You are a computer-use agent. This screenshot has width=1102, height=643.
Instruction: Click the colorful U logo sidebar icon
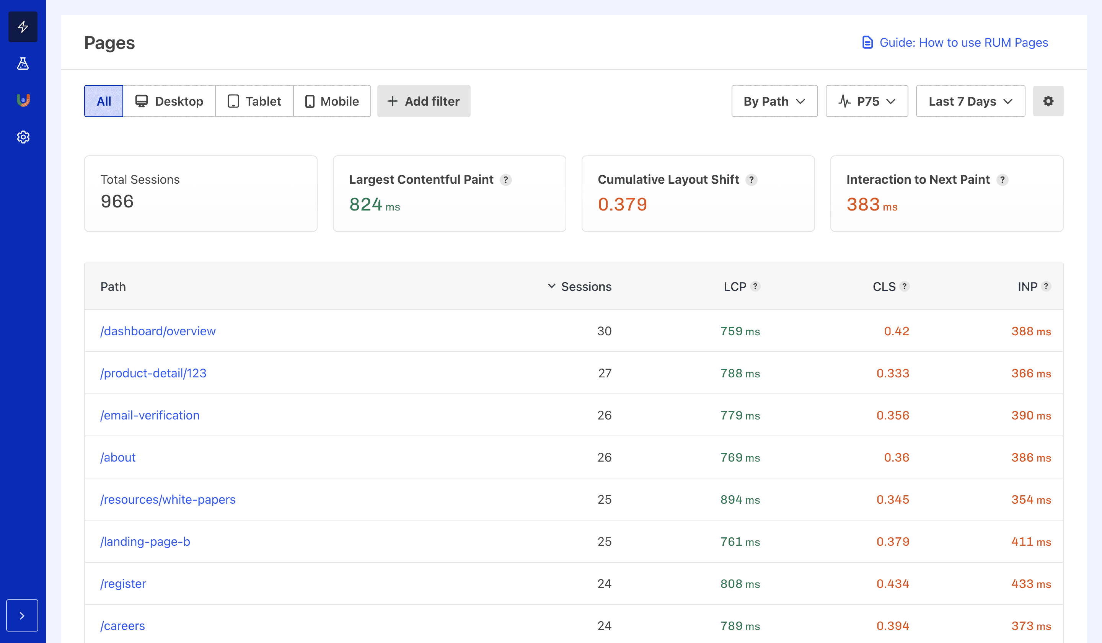[23, 100]
